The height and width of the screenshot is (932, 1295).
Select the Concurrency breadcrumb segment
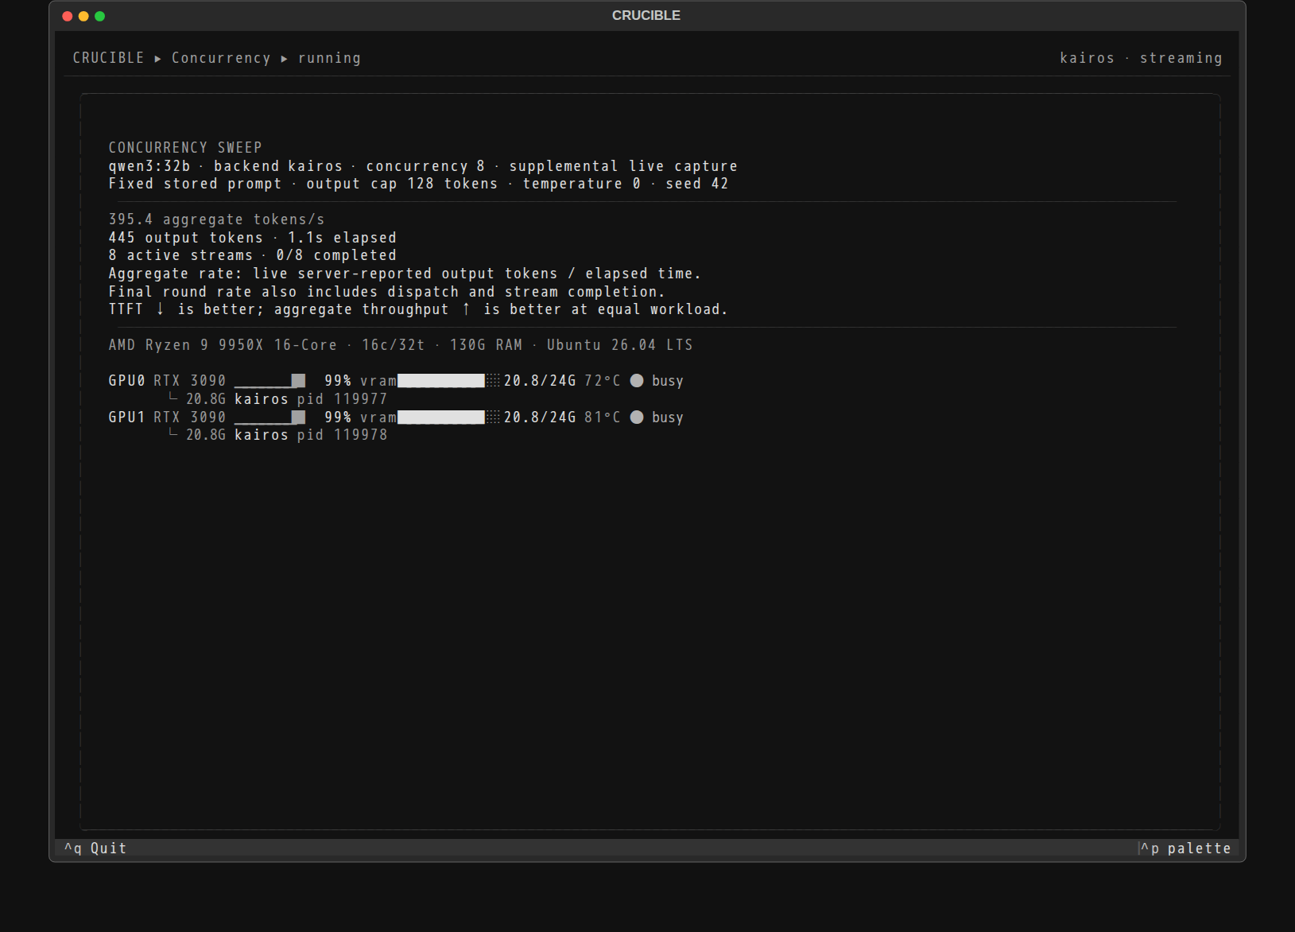tap(221, 58)
